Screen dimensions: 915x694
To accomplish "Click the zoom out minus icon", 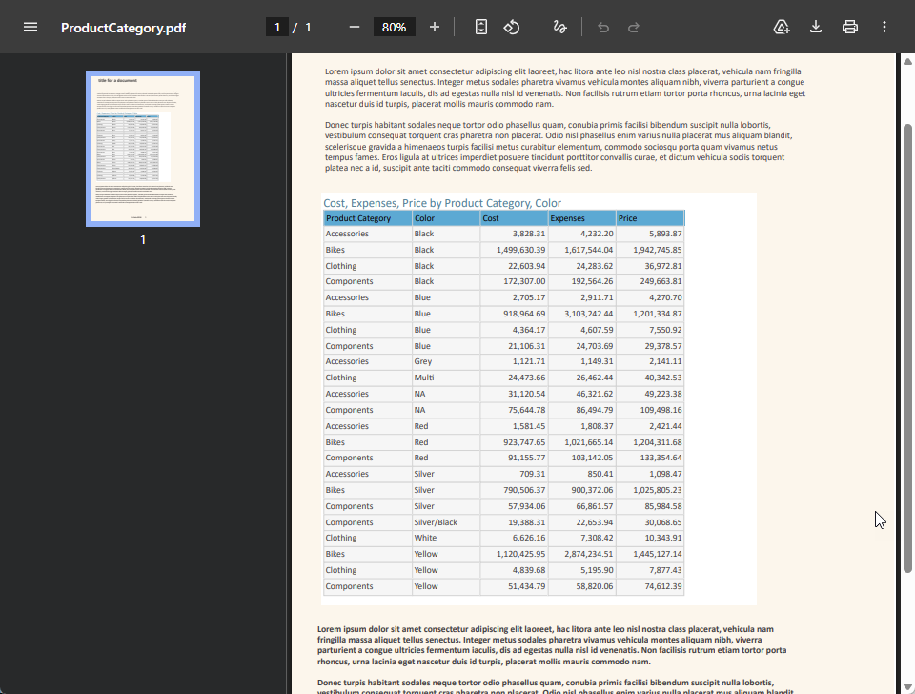I will tap(355, 27).
